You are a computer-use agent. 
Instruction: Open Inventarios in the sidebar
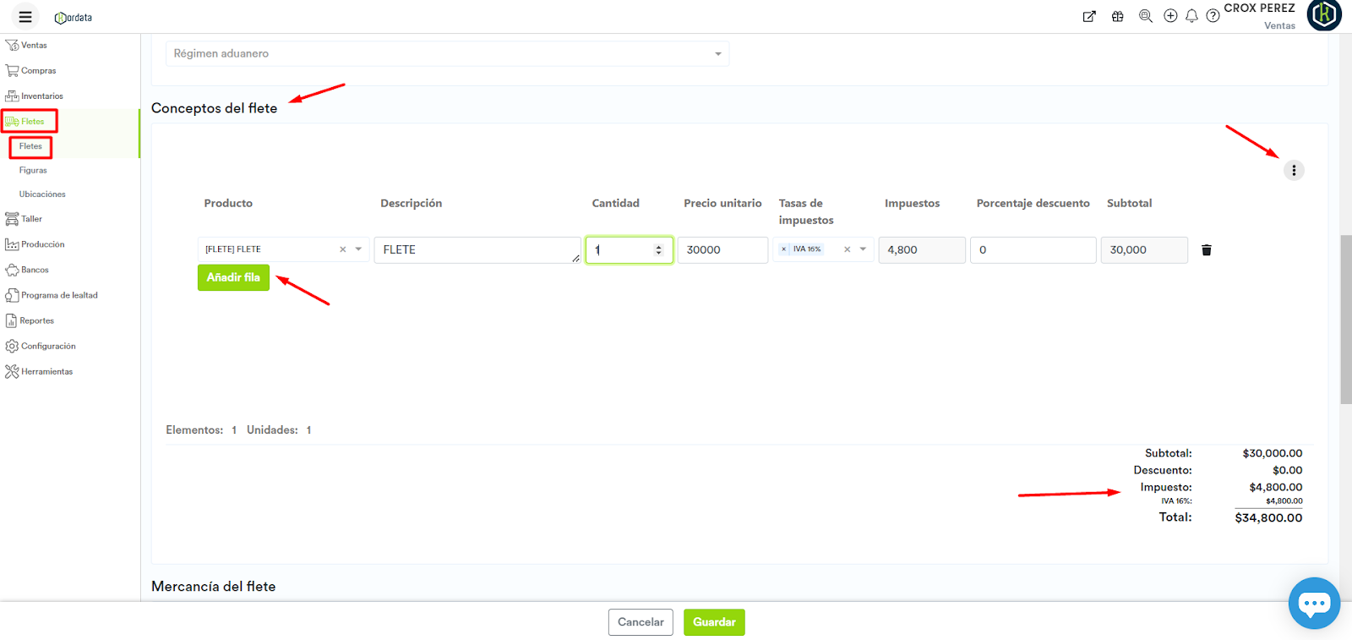coord(41,96)
